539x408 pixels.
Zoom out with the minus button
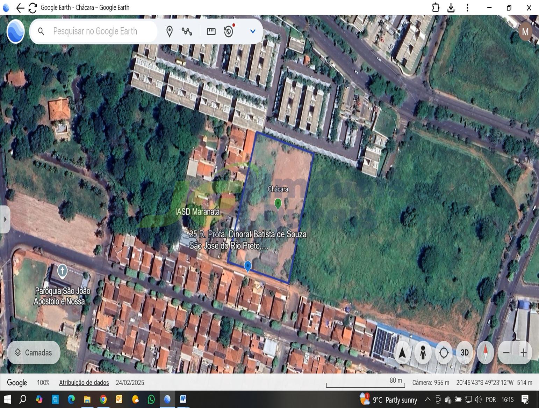point(506,353)
